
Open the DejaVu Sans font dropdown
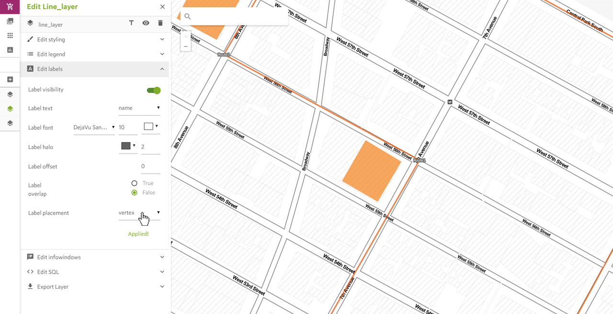coord(94,128)
